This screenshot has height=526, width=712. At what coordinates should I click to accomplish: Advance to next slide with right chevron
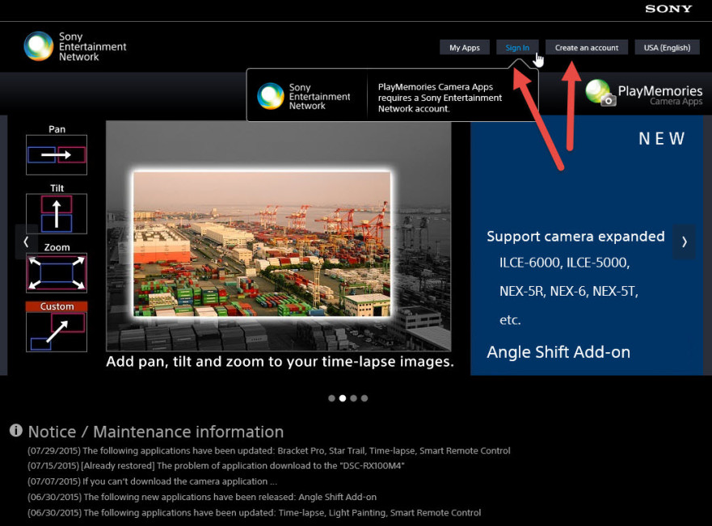684,241
